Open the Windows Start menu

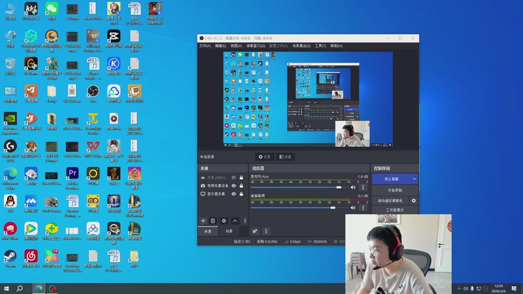[x=7, y=288]
